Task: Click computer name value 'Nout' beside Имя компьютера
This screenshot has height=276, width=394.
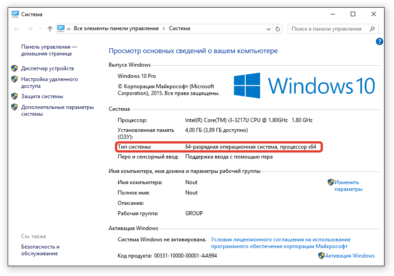Action: pyautogui.click(x=191, y=182)
